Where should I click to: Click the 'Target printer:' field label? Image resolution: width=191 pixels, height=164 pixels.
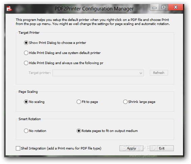coord(40,73)
